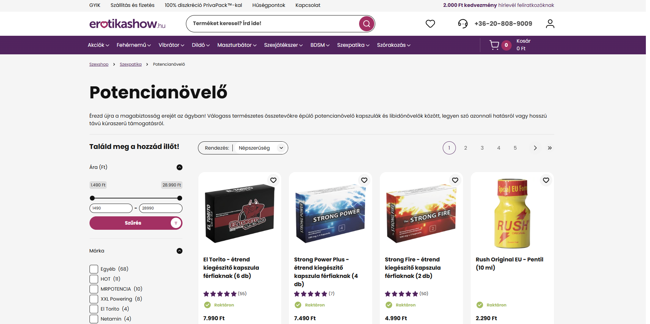Screen dimensions: 650x324
Task: Click the maximum price 28990 field
Action: [161, 208]
